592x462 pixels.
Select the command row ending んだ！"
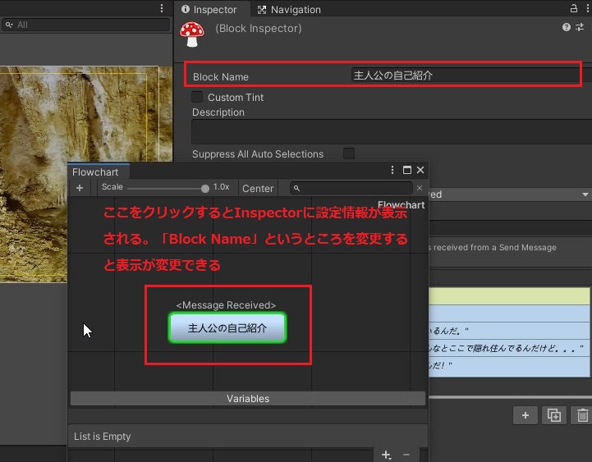coord(509,366)
